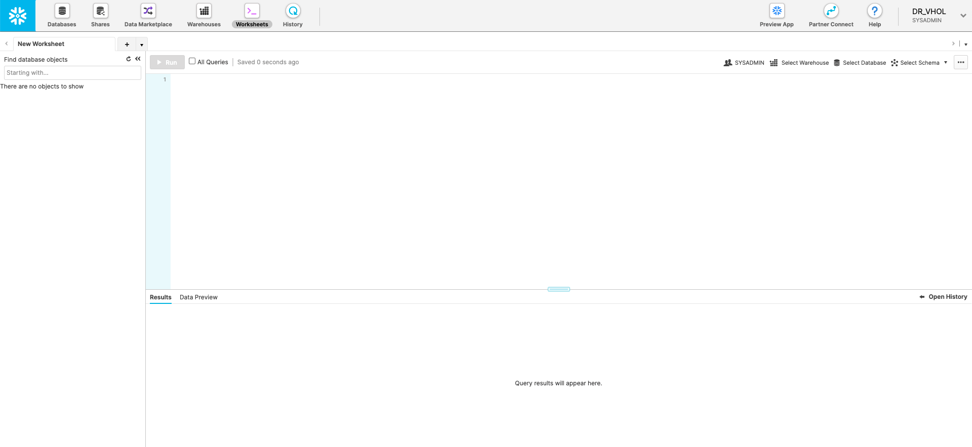Click the Run query button

point(167,62)
